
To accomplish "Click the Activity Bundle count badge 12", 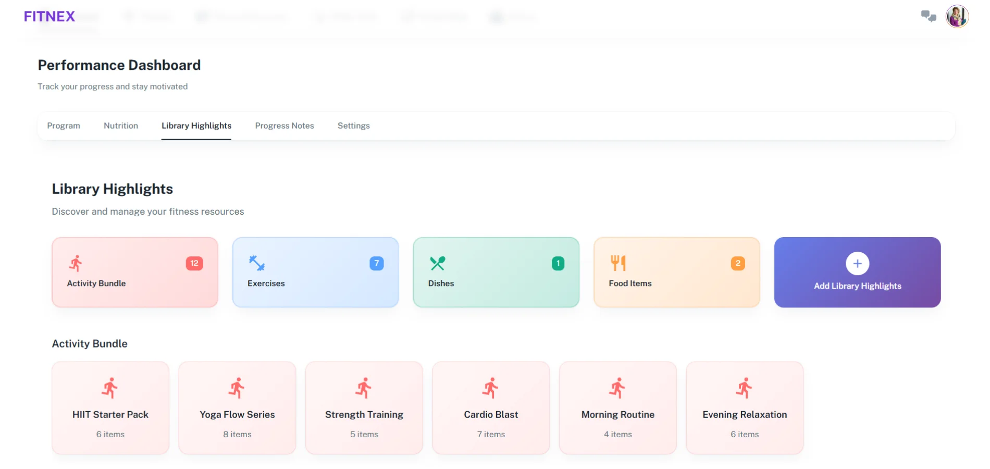I will 194,263.
